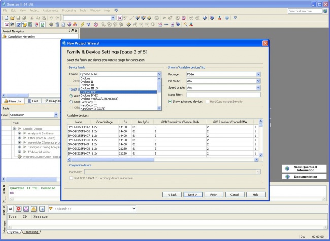Toggle HardCopy compatible only checkbox
The width and height of the screenshot is (330, 241).
click(x=207, y=101)
